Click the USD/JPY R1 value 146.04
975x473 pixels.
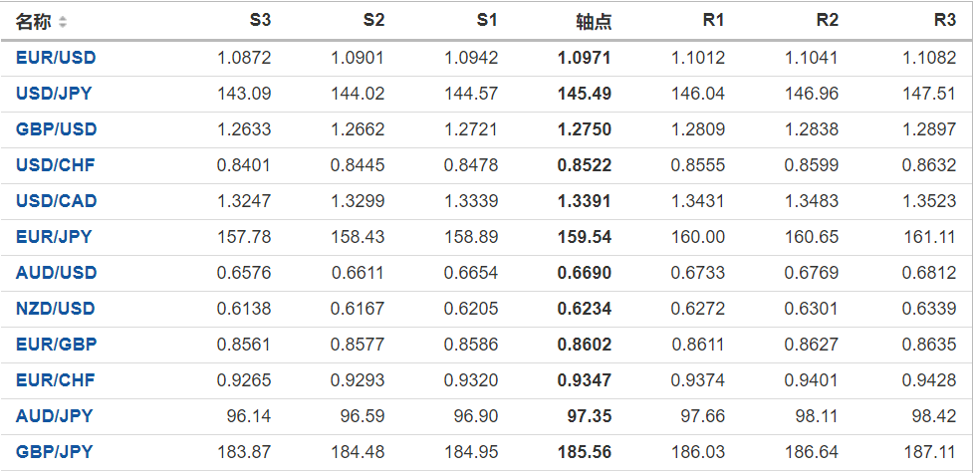(700, 94)
